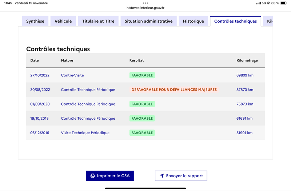Go to the Historique tab
This screenshot has height=191, width=291.
(x=194, y=21)
